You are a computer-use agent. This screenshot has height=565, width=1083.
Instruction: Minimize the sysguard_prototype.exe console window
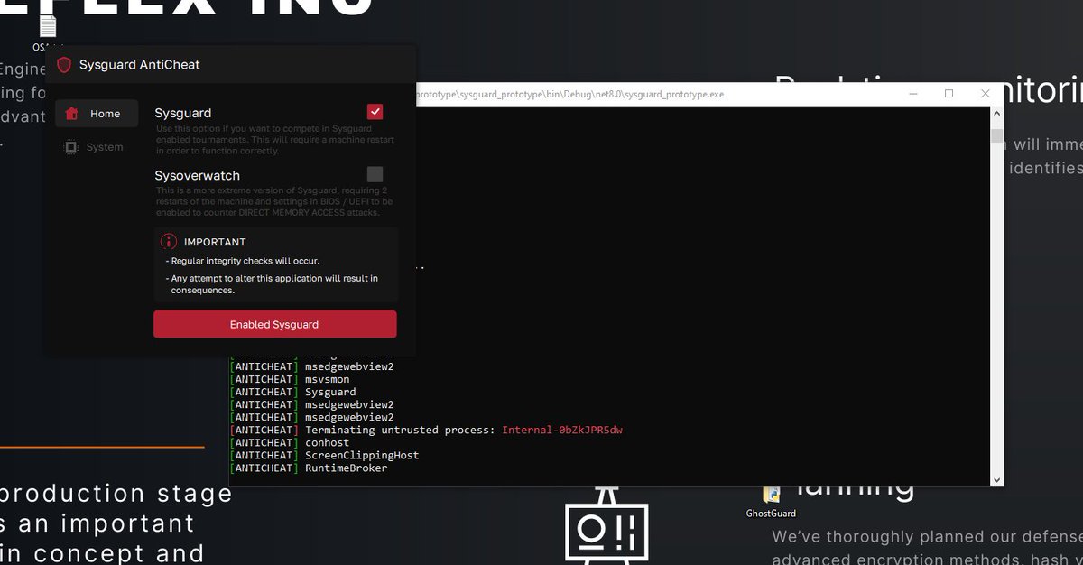click(912, 94)
